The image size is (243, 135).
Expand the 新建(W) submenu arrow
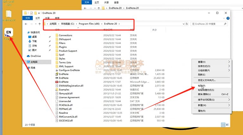coord(229,105)
